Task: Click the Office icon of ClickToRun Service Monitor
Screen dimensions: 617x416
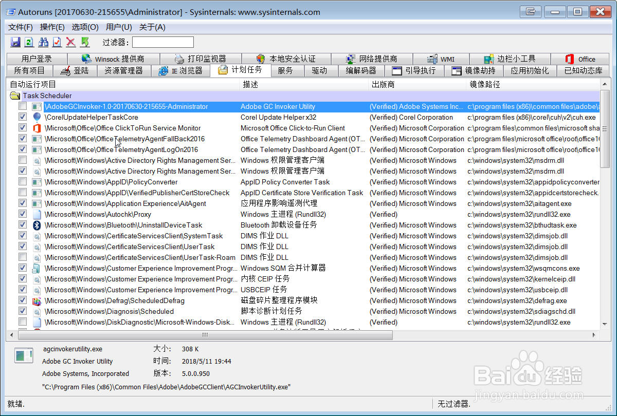Action: [x=37, y=128]
